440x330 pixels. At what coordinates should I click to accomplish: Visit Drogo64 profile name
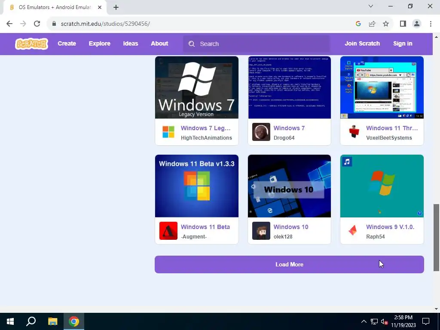click(284, 138)
